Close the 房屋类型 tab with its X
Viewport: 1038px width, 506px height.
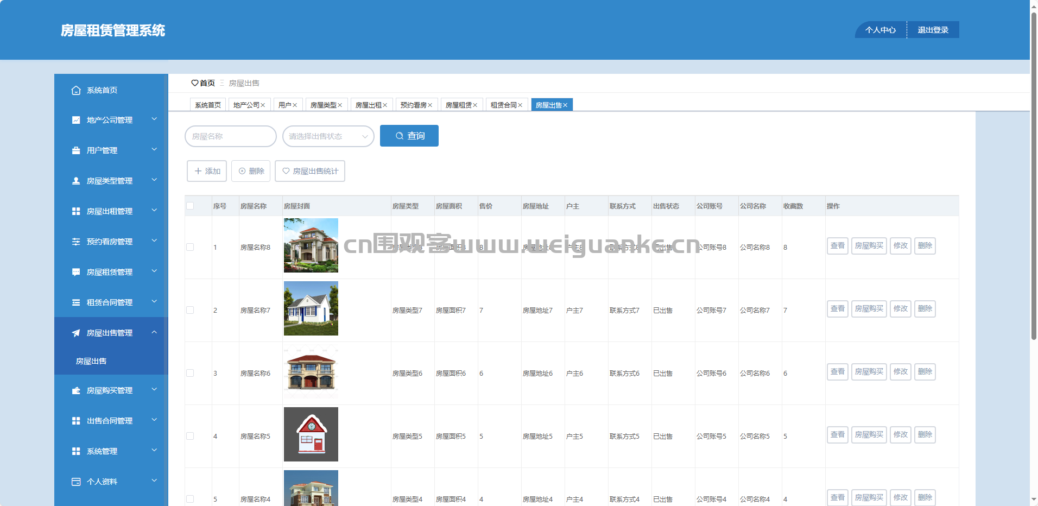pyautogui.click(x=340, y=105)
